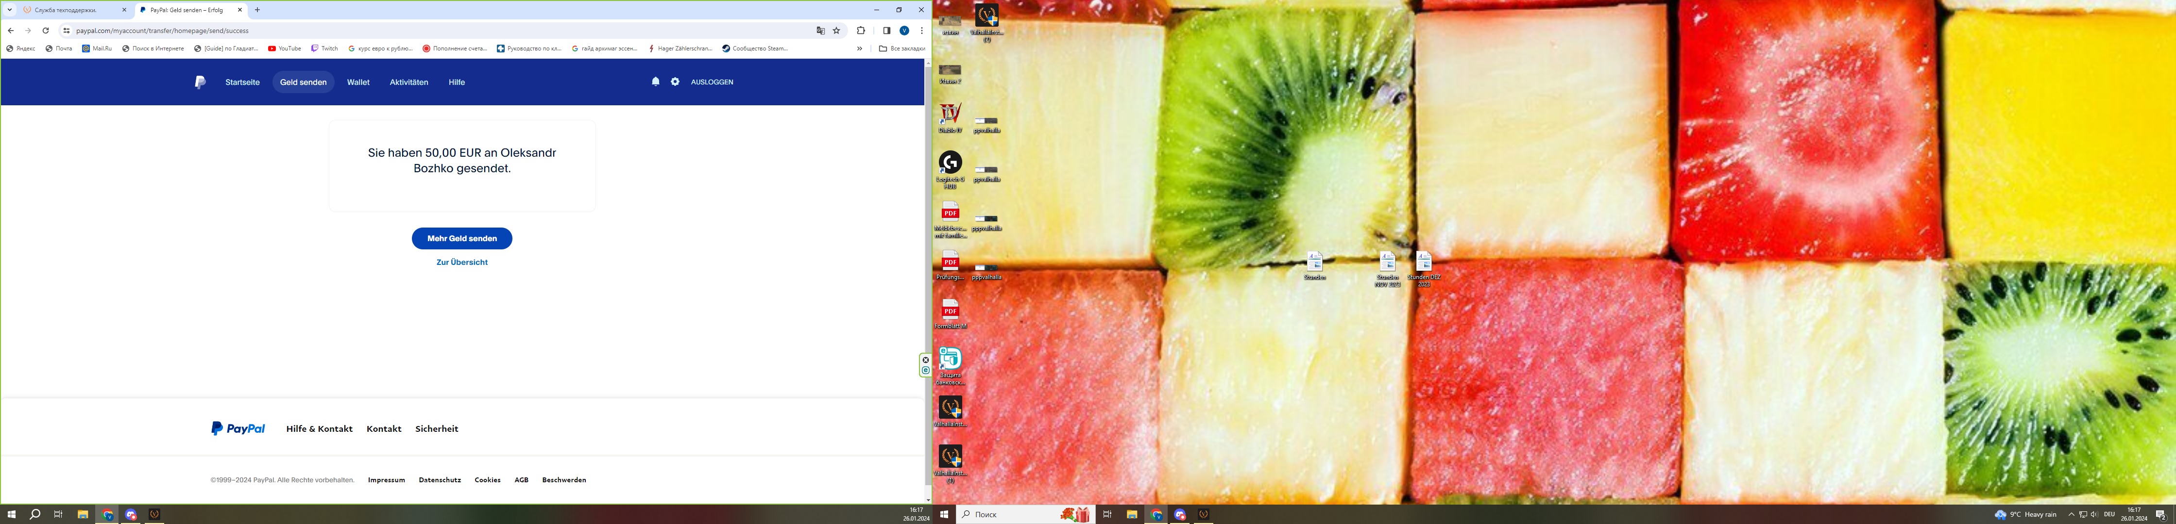Open the YouTube bookmark
The height and width of the screenshot is (524, 2176).
click(285, 49)
